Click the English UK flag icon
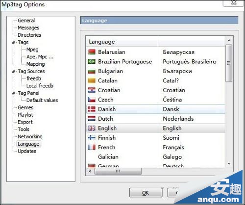This screenshot has width=245, height=205. tap(92, 128)
